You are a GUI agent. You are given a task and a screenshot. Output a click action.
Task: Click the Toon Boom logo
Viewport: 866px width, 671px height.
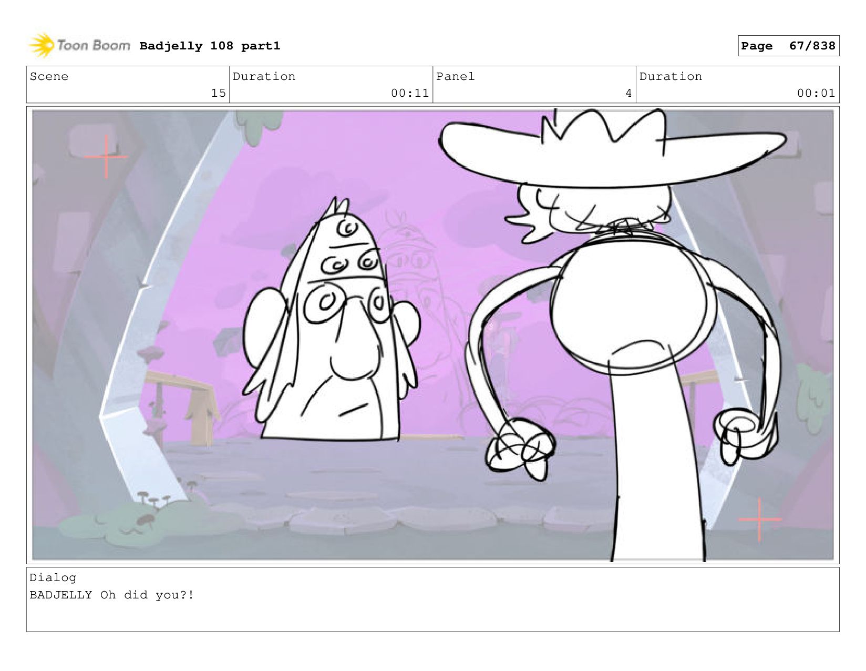(x=79, y=45)
